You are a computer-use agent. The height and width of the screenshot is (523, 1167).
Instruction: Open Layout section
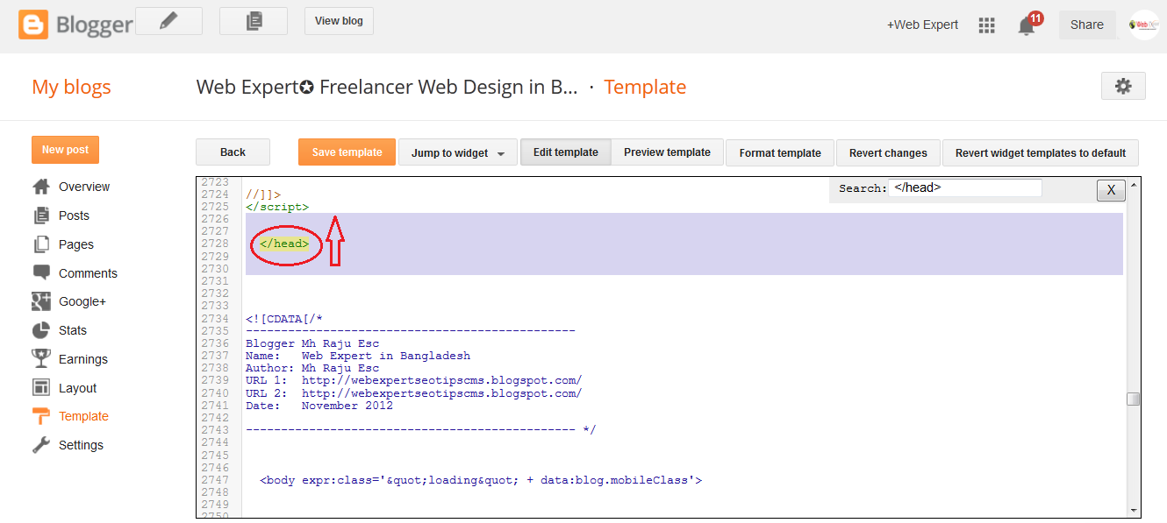pos(78,388)
